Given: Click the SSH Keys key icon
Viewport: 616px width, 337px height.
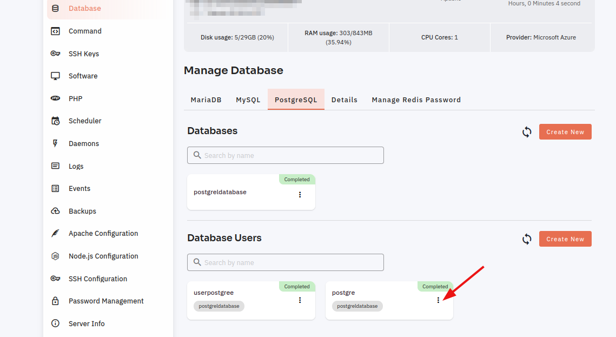Looking at the screenshot, I should (x=55, y=54).
